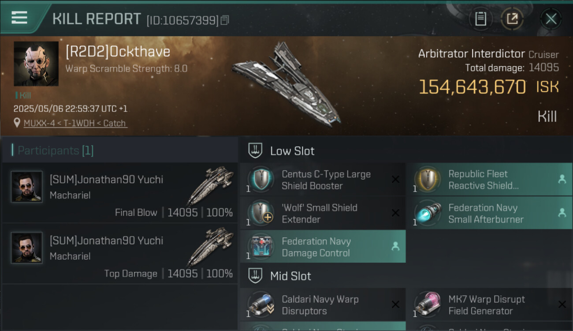The image size is (573, 331).
Task: Collapse the Mid Slot section header
Action: [290, 276]
